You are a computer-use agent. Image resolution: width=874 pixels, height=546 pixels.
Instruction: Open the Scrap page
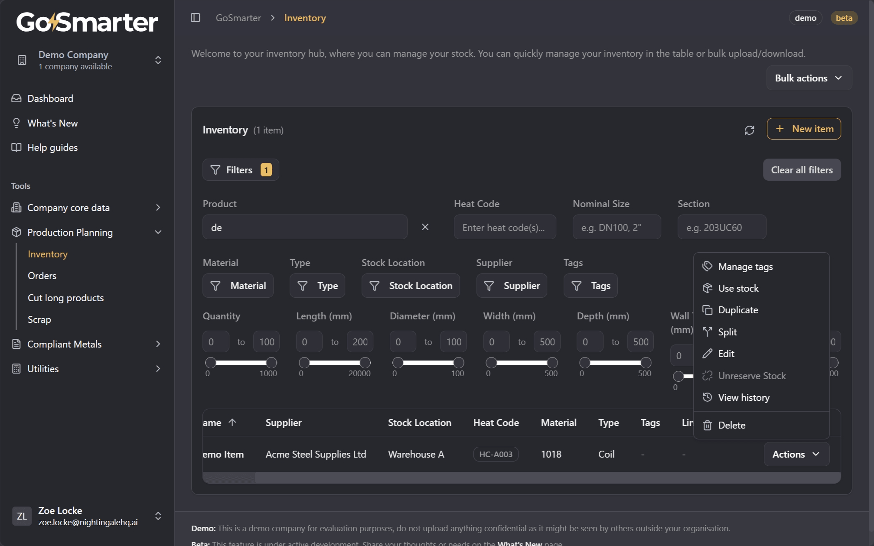coord(39,319)
